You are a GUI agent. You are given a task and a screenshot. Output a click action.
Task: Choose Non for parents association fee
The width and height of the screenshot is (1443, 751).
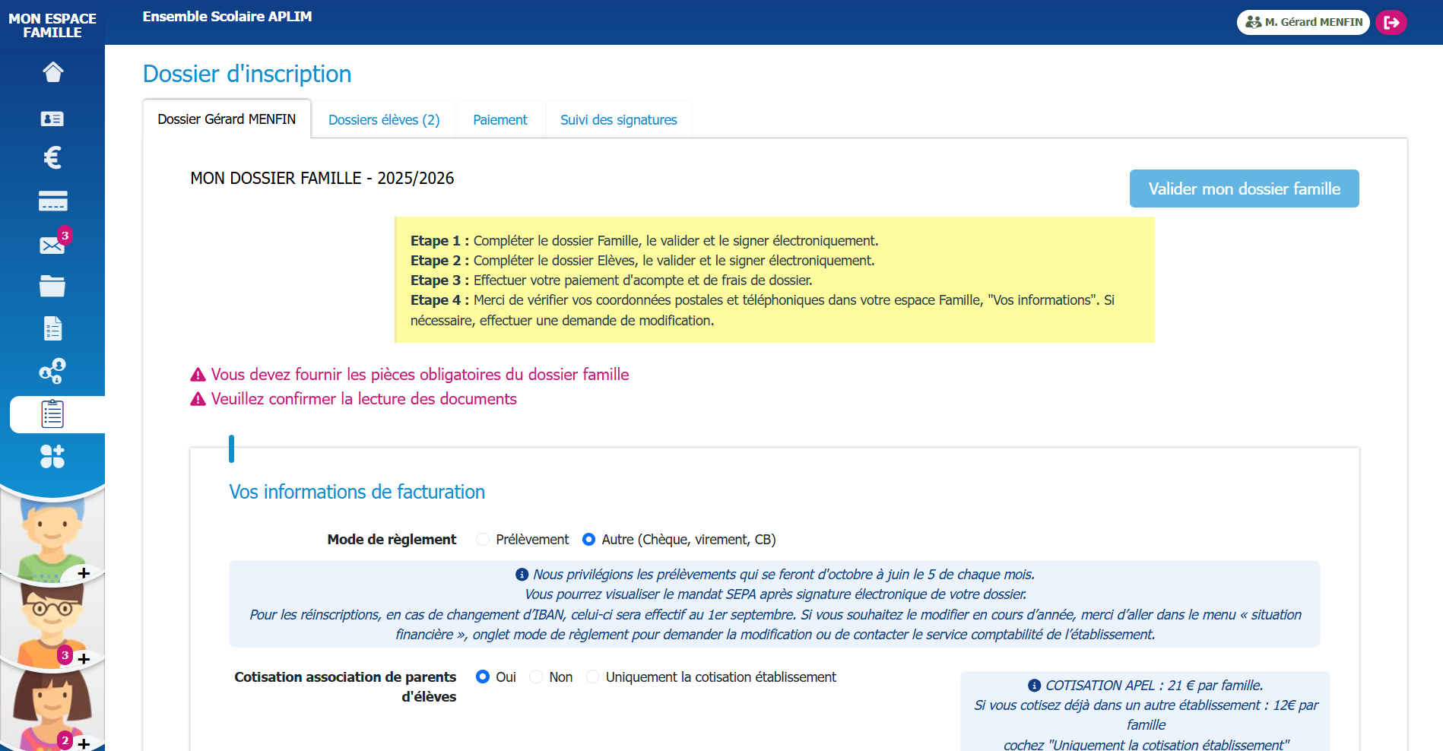536,677
